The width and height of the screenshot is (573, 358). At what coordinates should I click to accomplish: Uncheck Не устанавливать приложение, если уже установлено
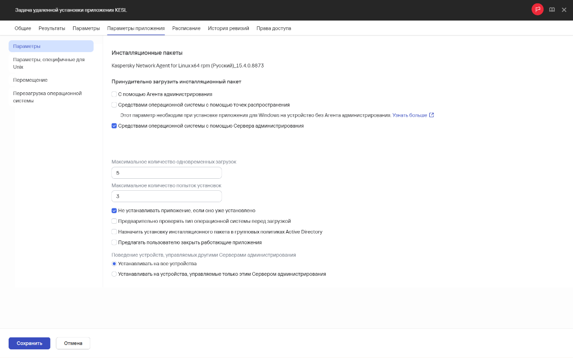[x=114, y=210]
